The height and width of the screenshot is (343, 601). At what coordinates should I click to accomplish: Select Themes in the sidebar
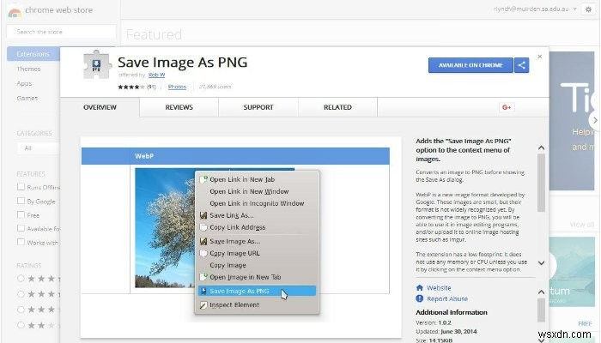[x=28, y=69]
